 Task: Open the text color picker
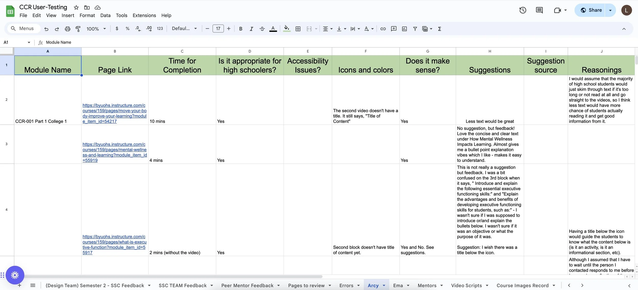coord(273,29)
